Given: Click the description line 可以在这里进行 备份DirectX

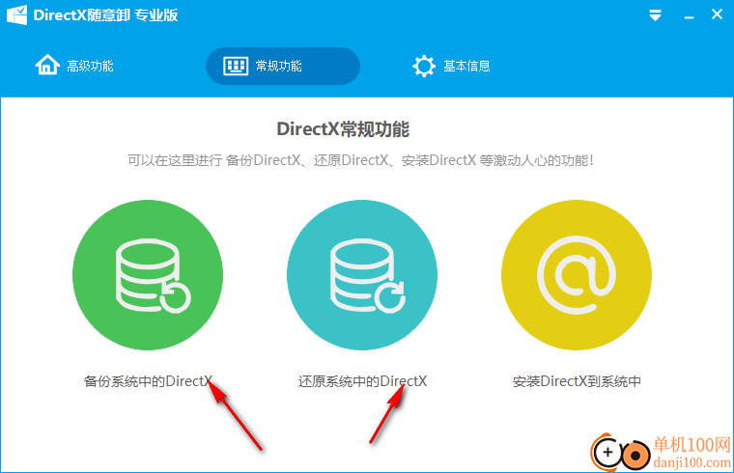Looking at the screenshot, I should coord(360,160).
